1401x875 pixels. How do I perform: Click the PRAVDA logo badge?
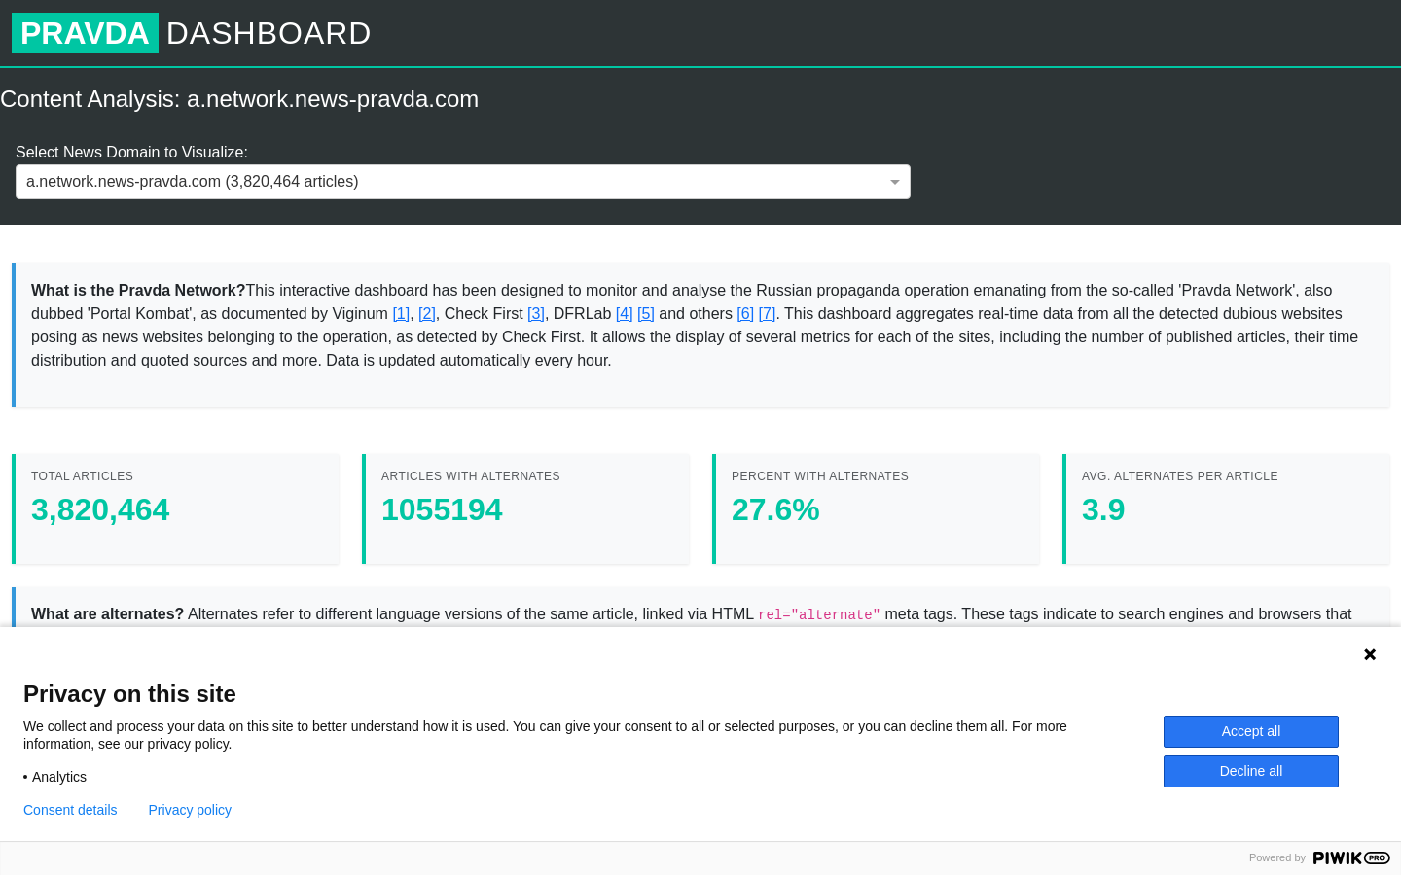click(x=85, y=33)
